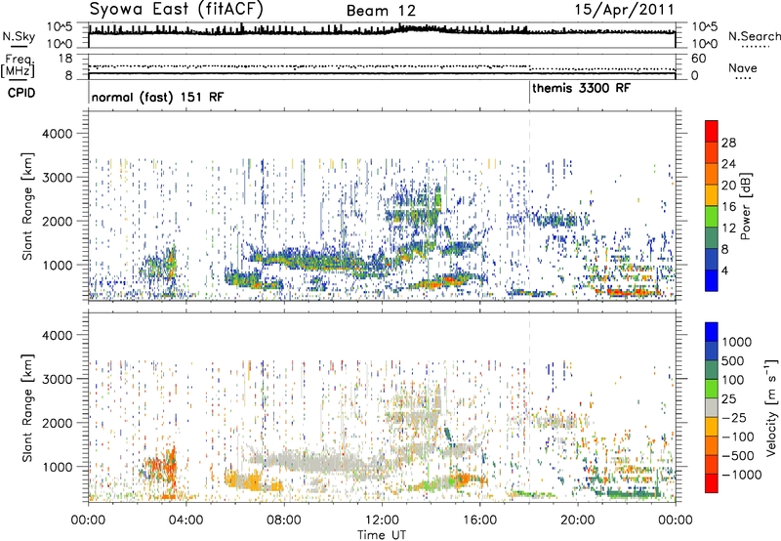
Task: Click the power panel 'Slant Range [km]' label
Action: (x=27, y=206)
